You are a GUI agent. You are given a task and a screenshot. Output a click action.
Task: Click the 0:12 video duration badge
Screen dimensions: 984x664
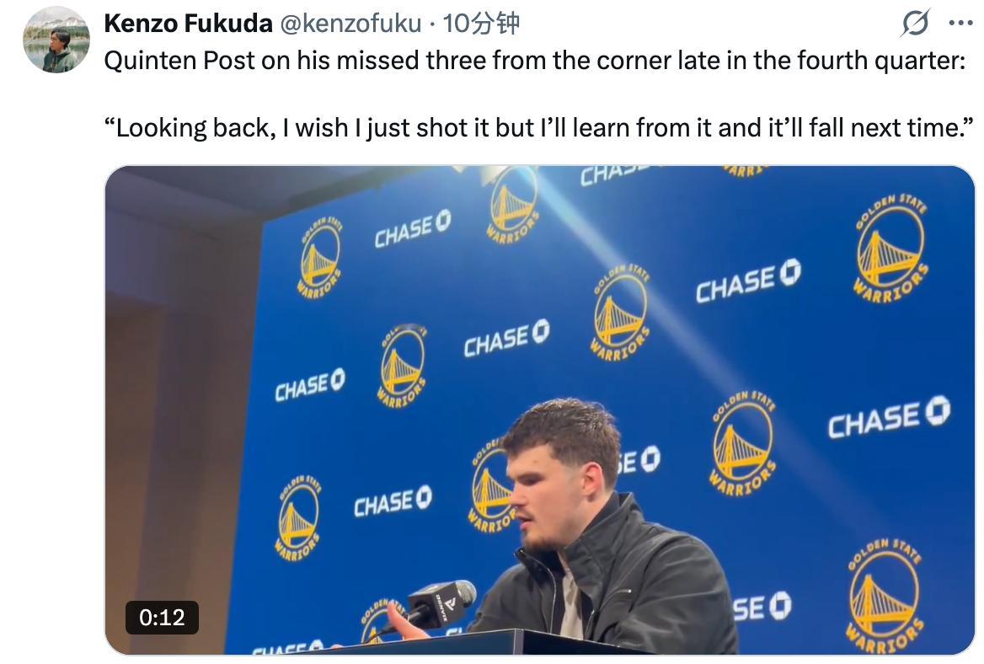click(162, 618)
